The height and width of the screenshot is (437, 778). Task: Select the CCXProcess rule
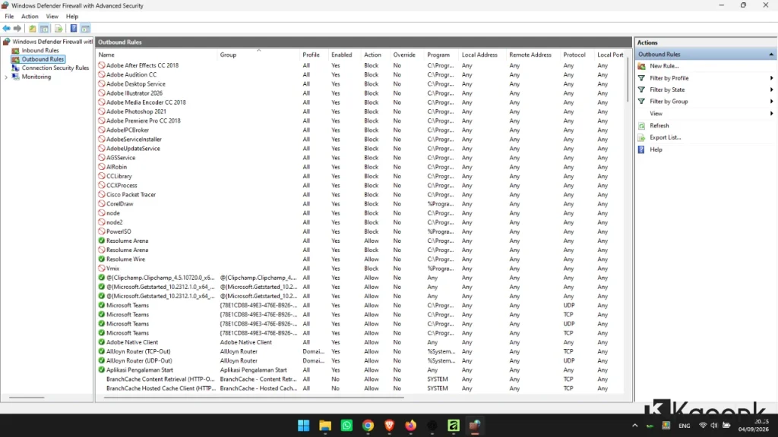[x=122, y=185]
